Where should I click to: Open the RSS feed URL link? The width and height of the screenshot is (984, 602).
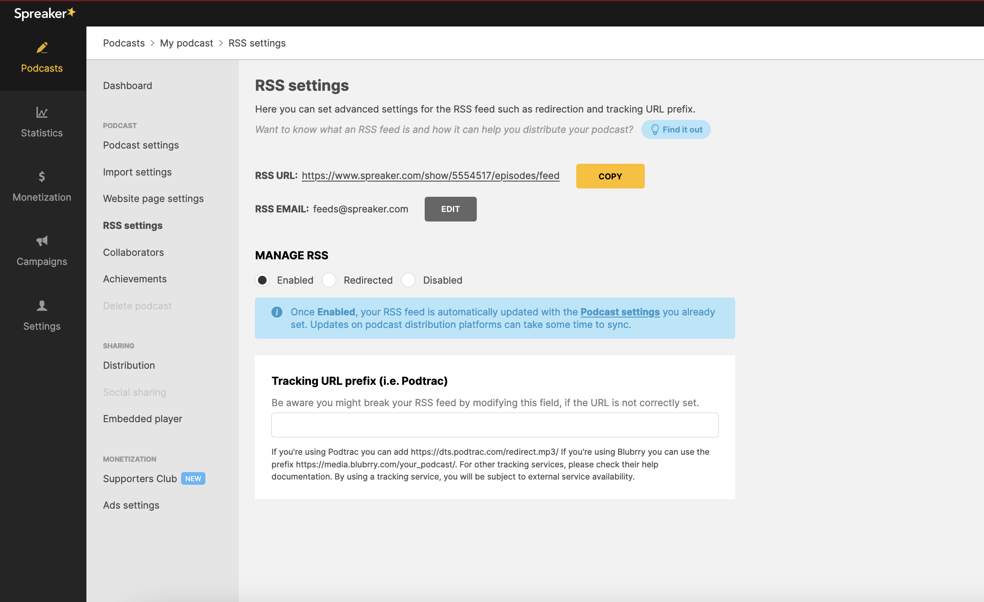point(430,176)
